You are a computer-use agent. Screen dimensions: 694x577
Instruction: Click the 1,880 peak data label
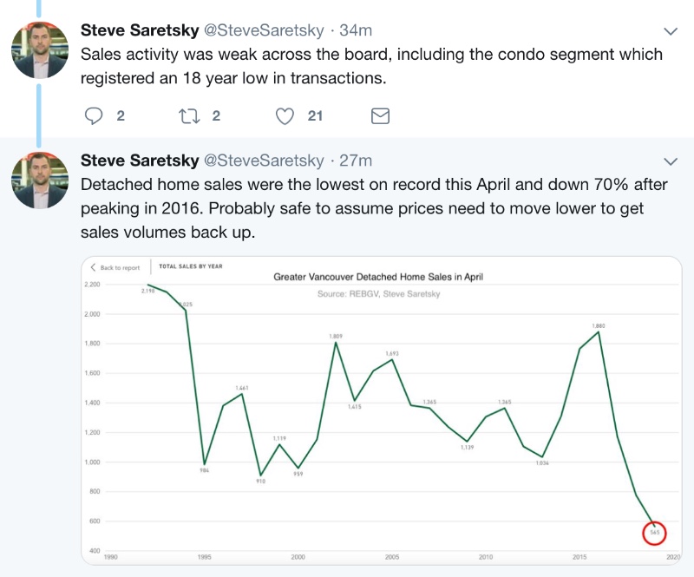click(599, 325)
